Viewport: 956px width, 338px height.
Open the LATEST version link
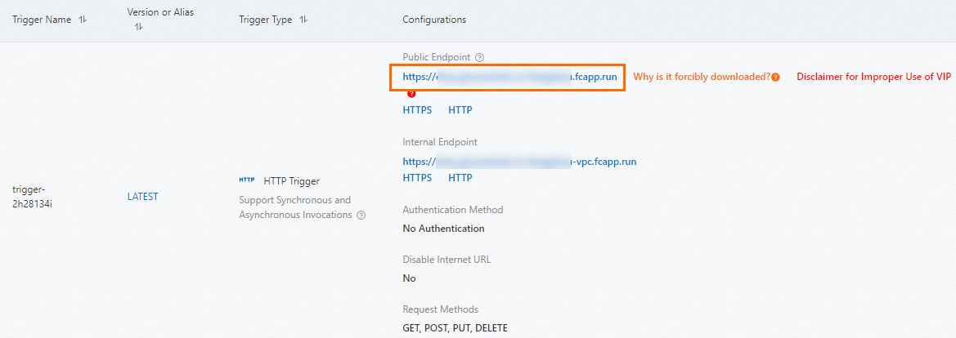point(142,197)
